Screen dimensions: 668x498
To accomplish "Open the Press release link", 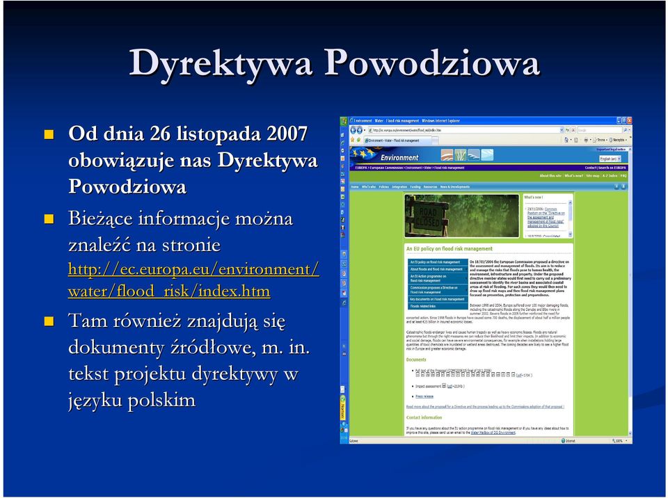I will tap(424, 396).
